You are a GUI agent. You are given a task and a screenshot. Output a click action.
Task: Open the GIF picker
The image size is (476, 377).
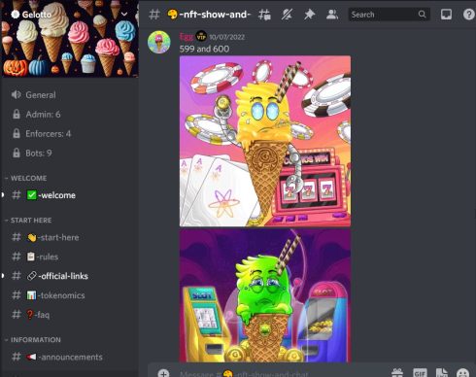click(420, 373)
